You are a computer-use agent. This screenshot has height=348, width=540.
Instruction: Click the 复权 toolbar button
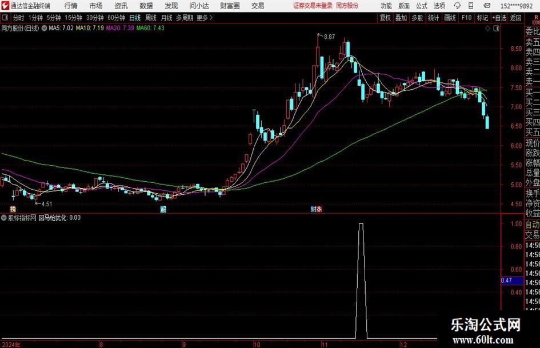click(x=385, y=18)
